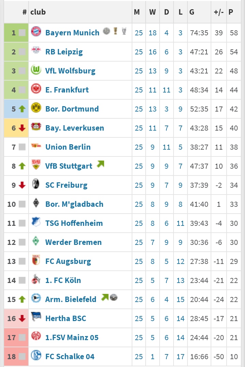Click the 1. FC Köln crest
Viewport: 245px width, 367px height.
(x=36, y=279)
